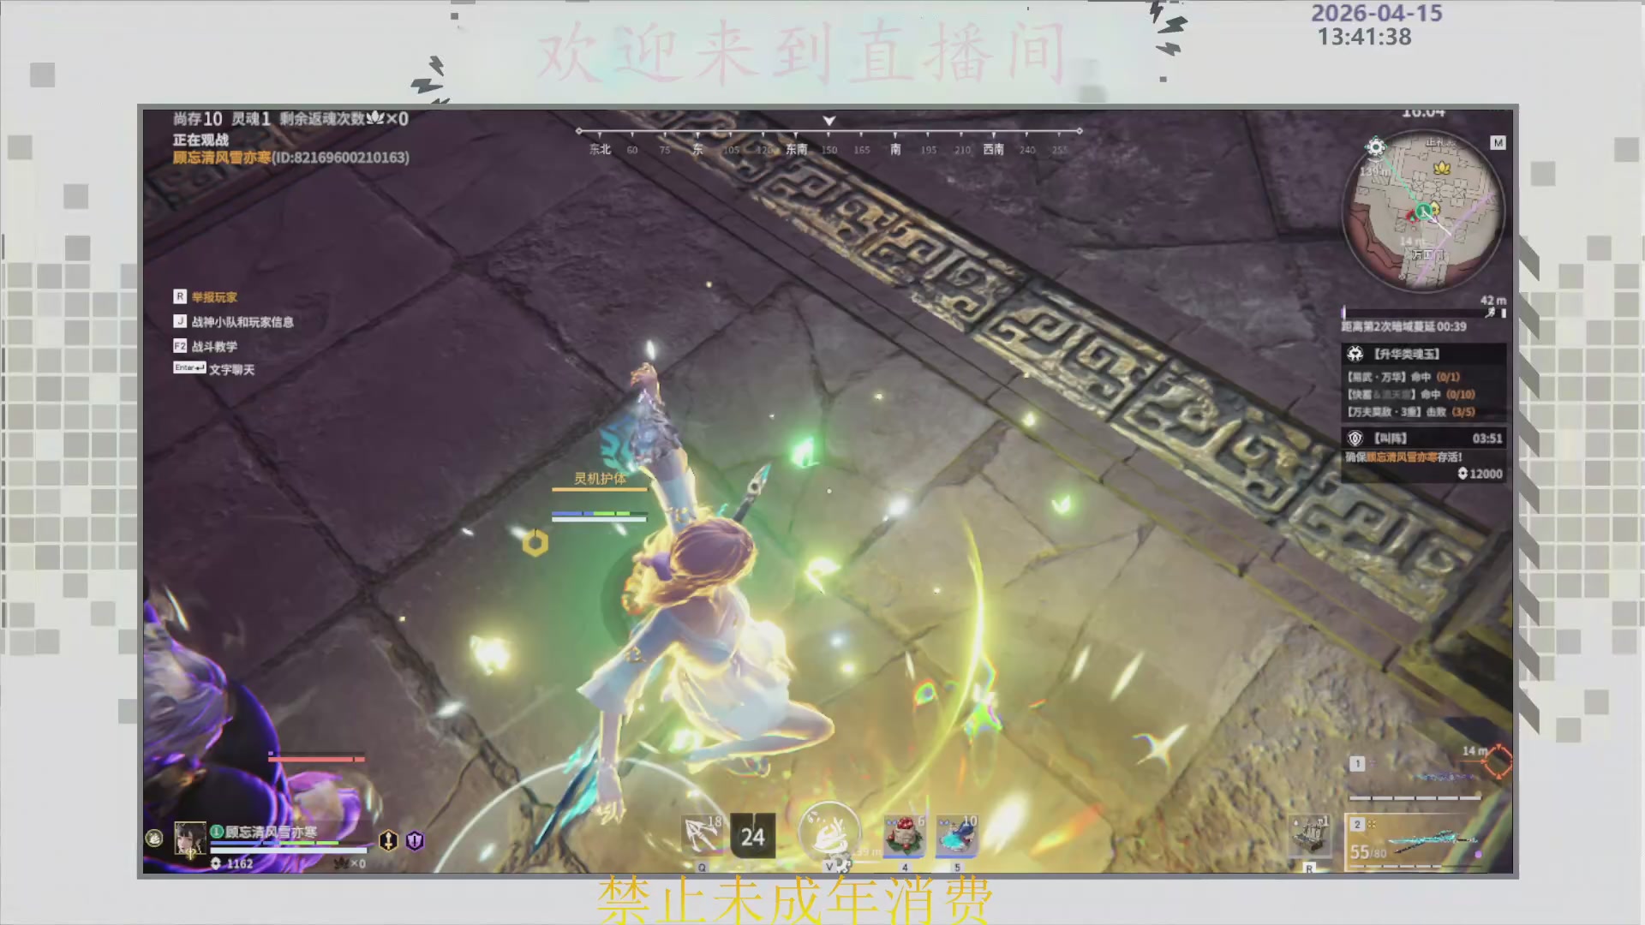Click the grappling hook skill icon
The height and width of the screenshot is (925, 1645).
click(702, 834)
